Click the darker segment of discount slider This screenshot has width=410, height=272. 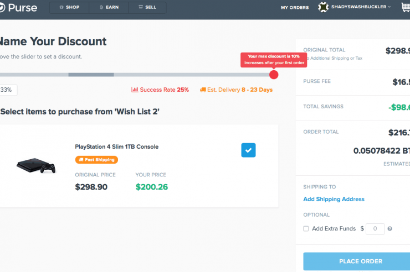point(91,75)
